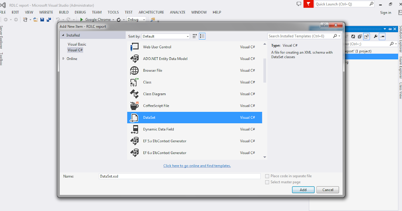Toggle Solution Explorer Preview Selected Items

(382, 37)
